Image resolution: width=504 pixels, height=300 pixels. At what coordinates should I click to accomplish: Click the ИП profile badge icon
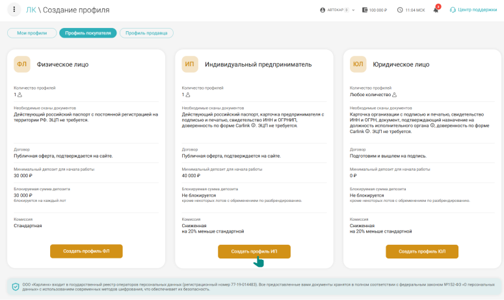(190, 64)
